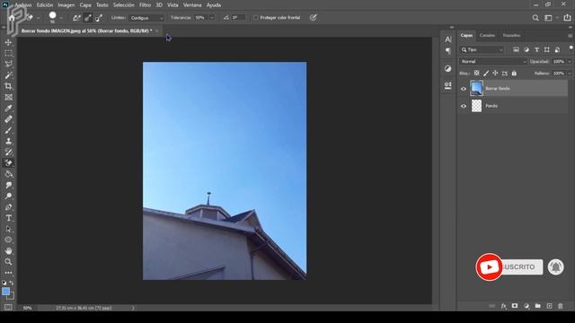Select the Smudge tool

8,186
